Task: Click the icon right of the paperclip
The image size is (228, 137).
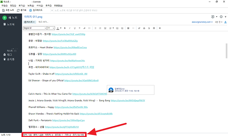Action: pos(144,28)
